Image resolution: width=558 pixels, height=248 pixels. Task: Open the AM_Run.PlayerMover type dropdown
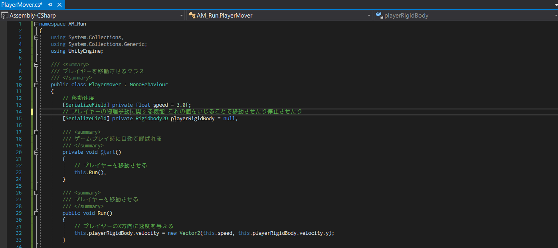[x=369, y=16]
